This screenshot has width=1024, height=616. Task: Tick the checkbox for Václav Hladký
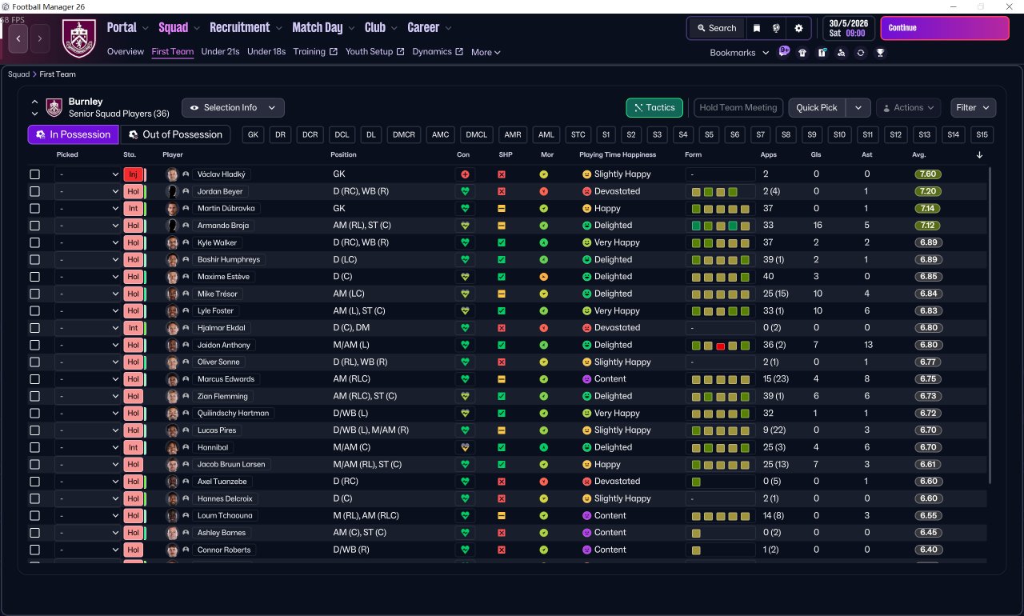pyautogui.click(x=34, y=174)
